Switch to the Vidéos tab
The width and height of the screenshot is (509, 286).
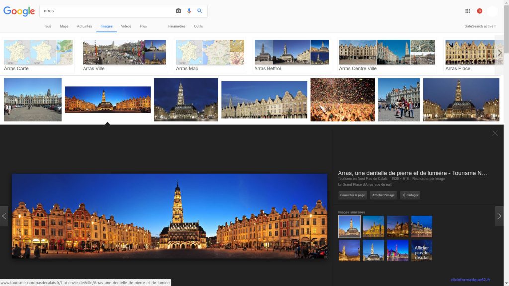126,26
